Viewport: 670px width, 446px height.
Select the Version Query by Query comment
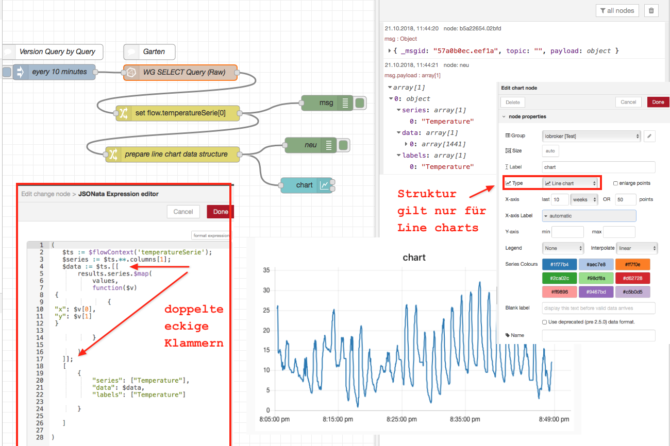pyautogui.click(x=53, y=52)
